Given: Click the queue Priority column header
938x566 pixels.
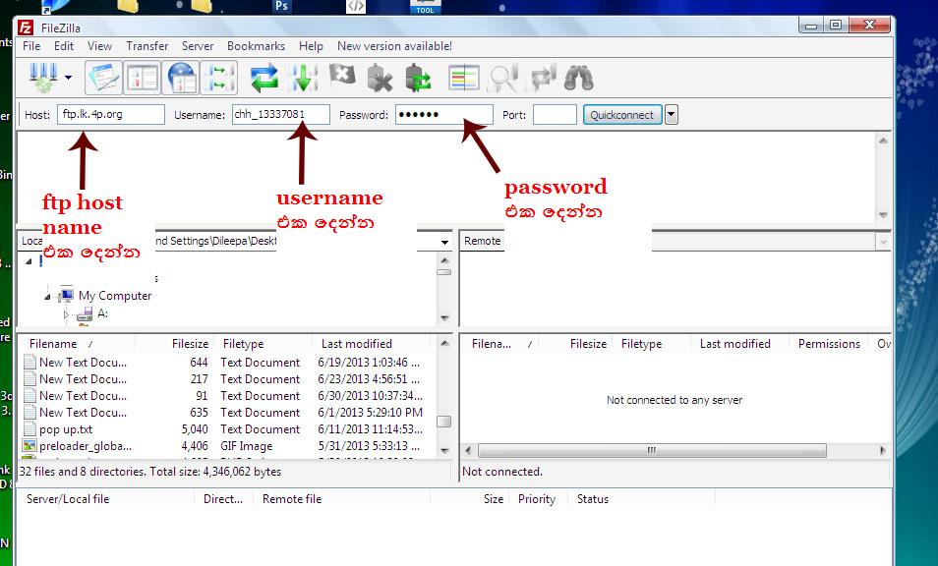Looking at the screenshot, I should pos(537,499).
